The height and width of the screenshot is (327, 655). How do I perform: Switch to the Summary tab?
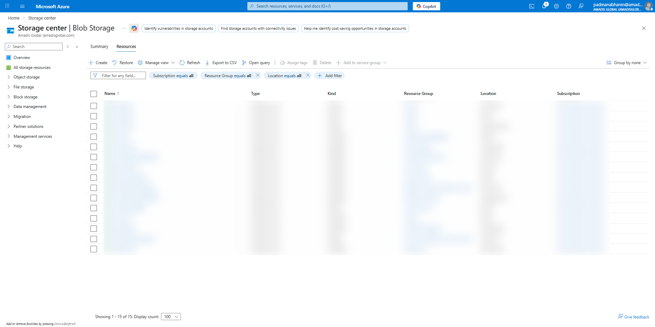[x=99, y=47]
